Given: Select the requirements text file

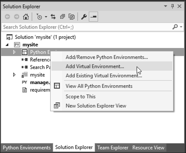Looking at the screenshot, I should (40, 90).
